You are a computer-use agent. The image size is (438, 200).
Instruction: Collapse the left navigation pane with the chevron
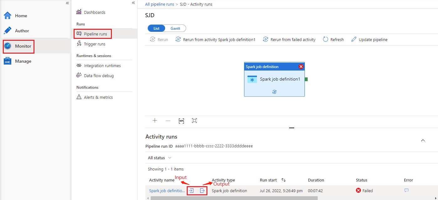coord(67,3)
